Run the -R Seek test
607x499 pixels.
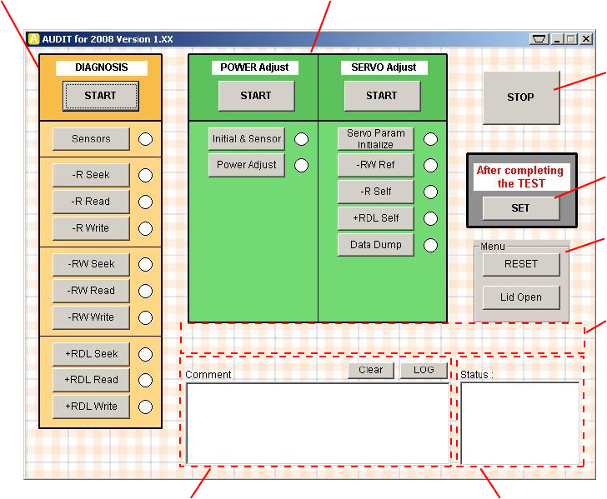[x=91, y=175]
